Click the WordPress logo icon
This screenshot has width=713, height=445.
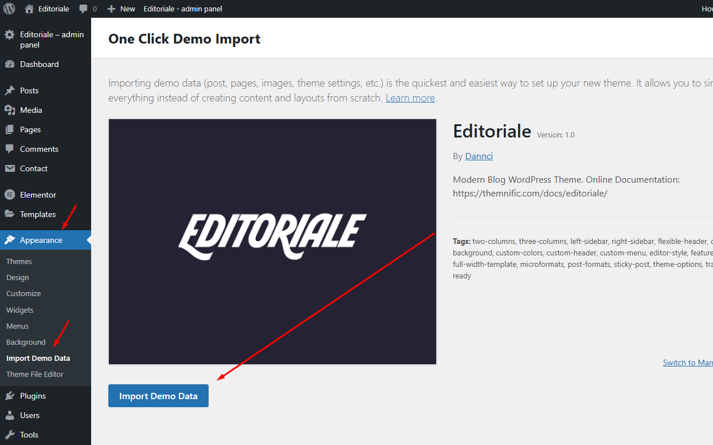(9, 9)
